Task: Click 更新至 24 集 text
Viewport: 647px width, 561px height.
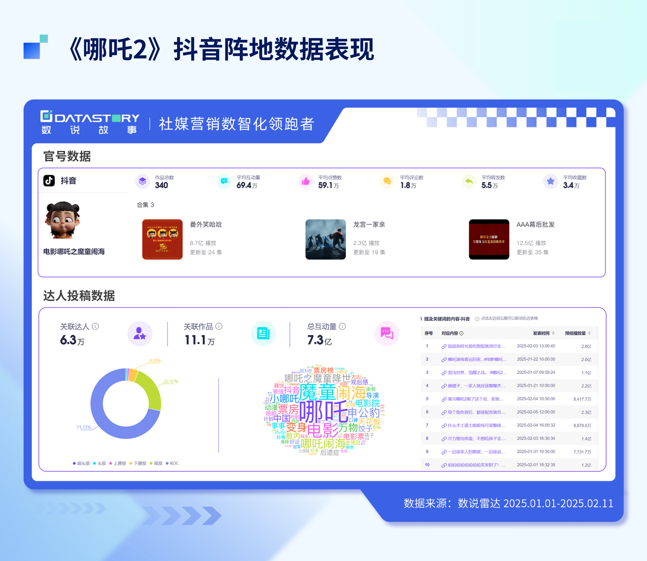Action: tap(206, 252)
